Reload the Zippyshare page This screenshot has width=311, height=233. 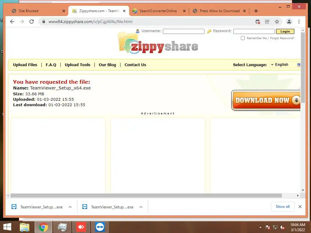tap(32, 22)
